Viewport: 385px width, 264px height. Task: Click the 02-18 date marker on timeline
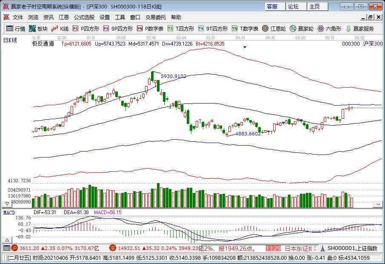click(x=151, y=37)
